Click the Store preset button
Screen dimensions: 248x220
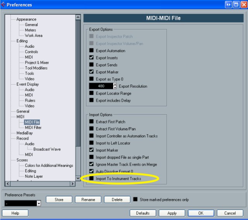(59, 200)
